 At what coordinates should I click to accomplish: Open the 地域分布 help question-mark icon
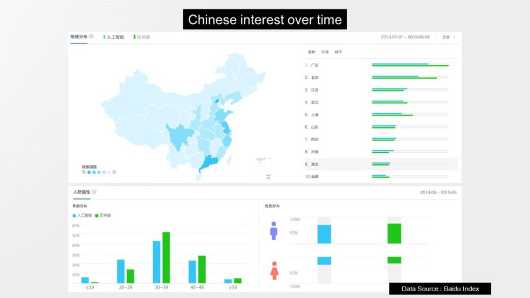coord(91,37)
